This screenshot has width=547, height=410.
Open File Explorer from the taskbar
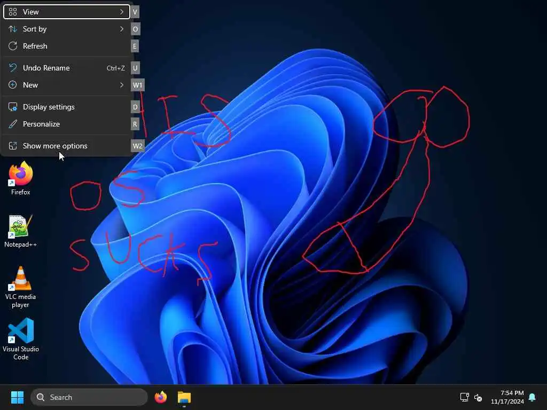tap(184, 397)
